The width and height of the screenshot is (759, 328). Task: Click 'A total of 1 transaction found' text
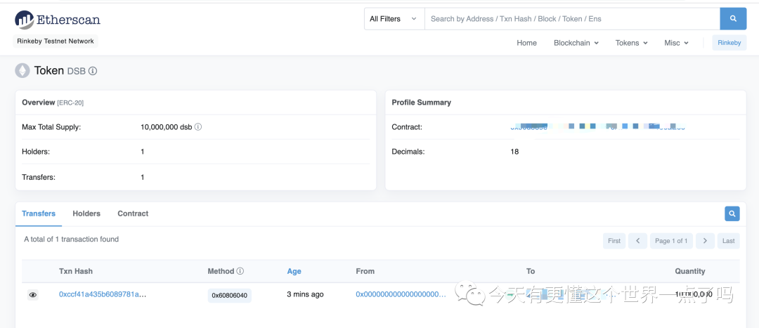71,239
